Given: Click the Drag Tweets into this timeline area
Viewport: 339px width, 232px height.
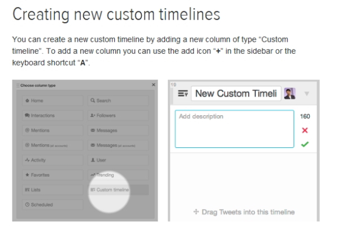Looking at the screenshot, I should point(244,212).
